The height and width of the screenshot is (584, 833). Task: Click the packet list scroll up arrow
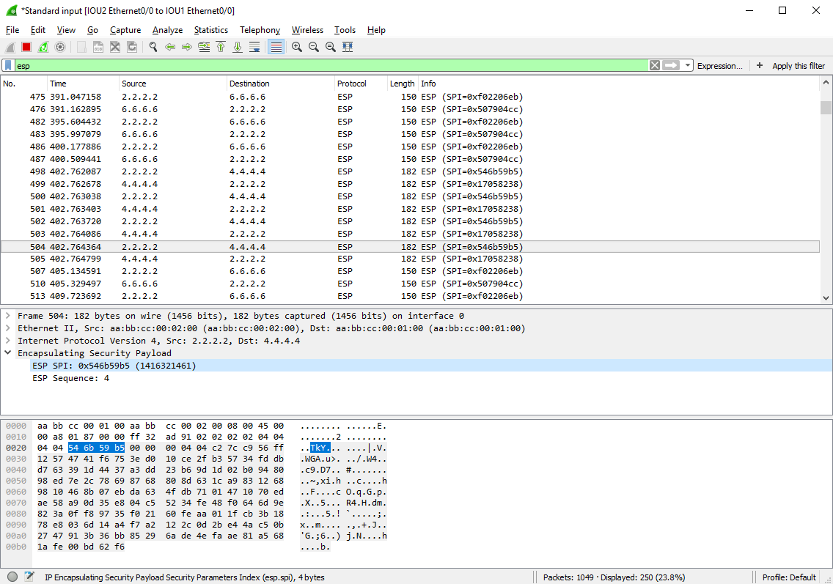tap(826, 82)
